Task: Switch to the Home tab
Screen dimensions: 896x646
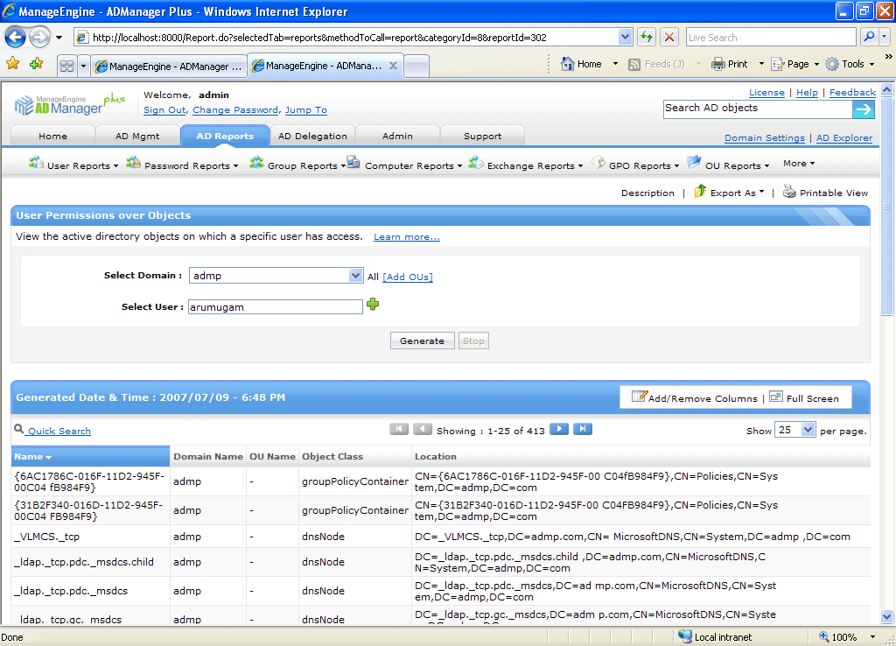Action: coord(52,136)
